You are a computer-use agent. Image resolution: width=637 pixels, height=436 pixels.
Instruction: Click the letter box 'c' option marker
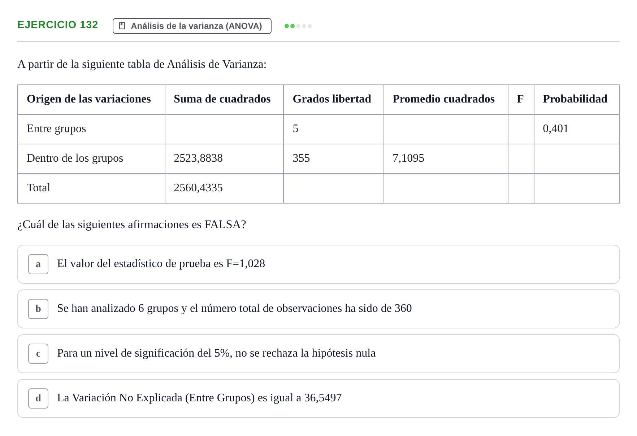(x=38, y=354)
